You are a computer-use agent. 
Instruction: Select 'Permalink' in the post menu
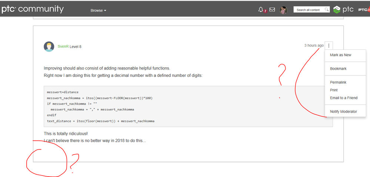tap(338, 82)
